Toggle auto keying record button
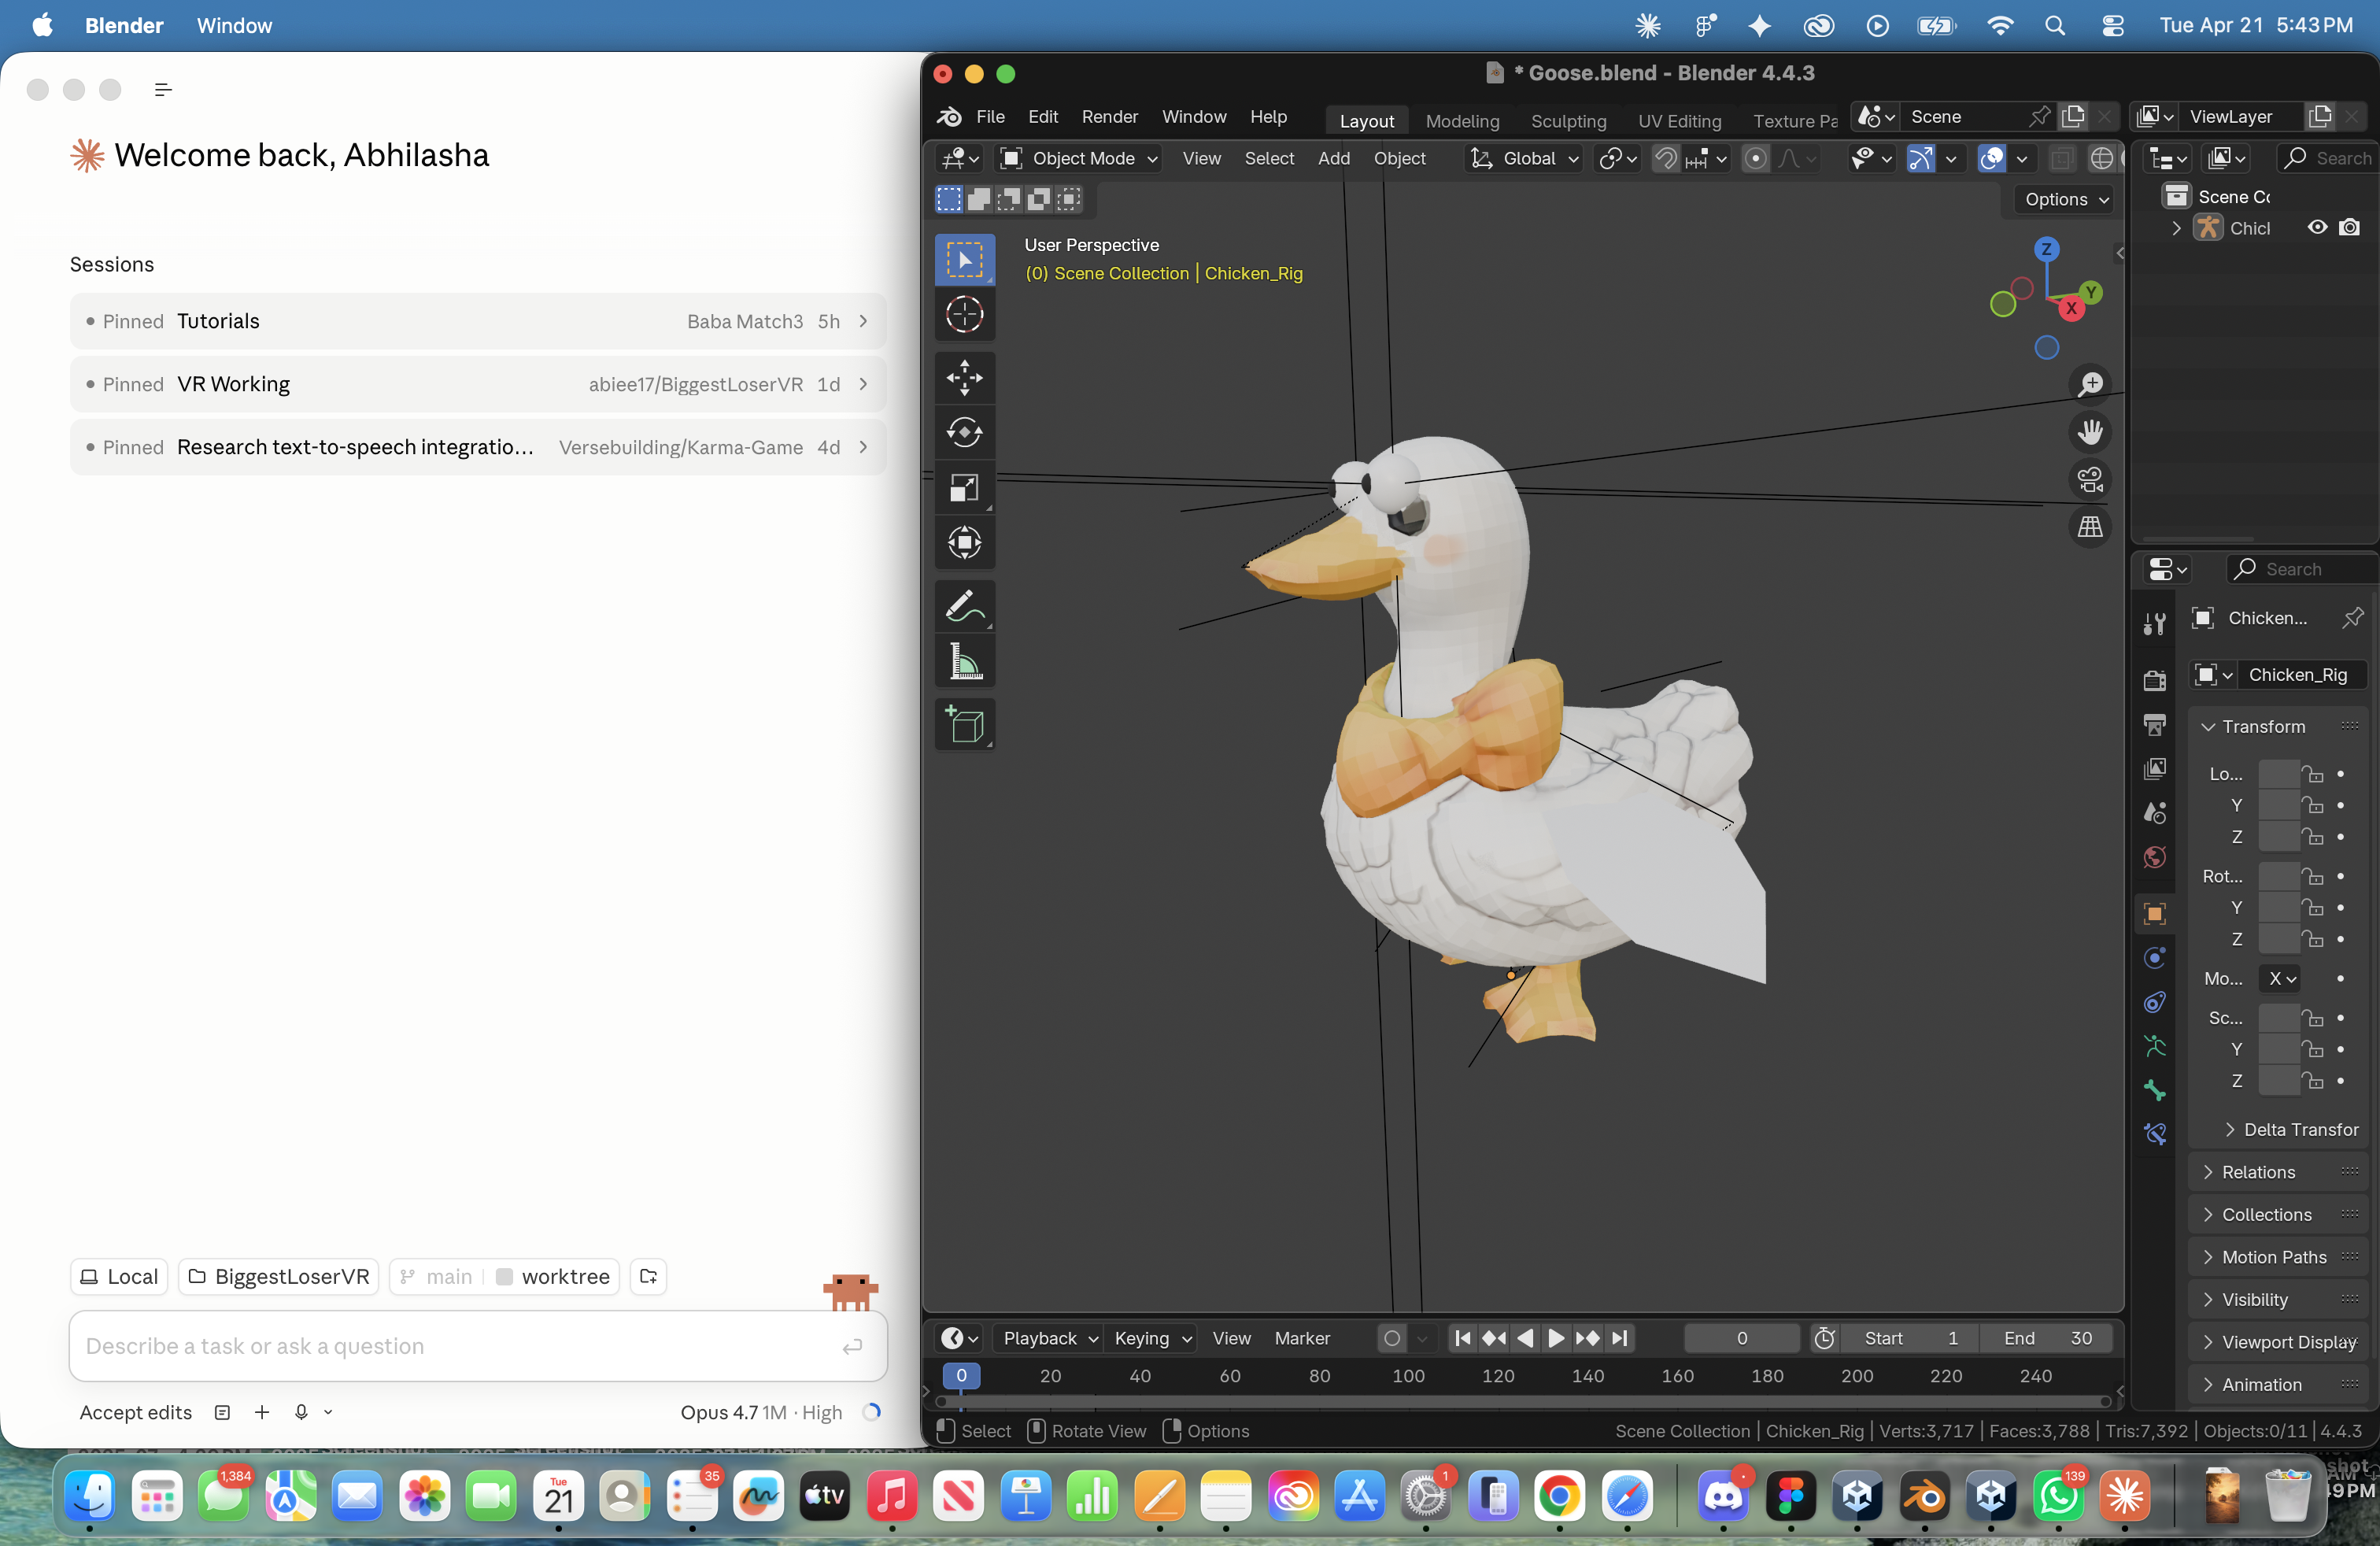Viewport: 2380px width, 1546px height. 1391,1338
